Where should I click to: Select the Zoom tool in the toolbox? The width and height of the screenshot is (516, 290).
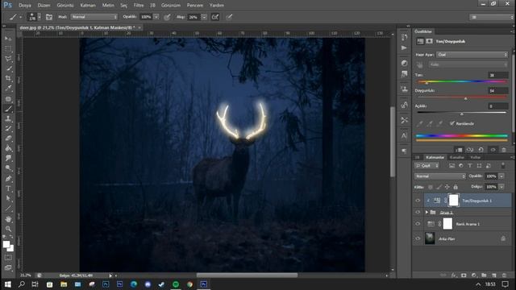[8, 229]
